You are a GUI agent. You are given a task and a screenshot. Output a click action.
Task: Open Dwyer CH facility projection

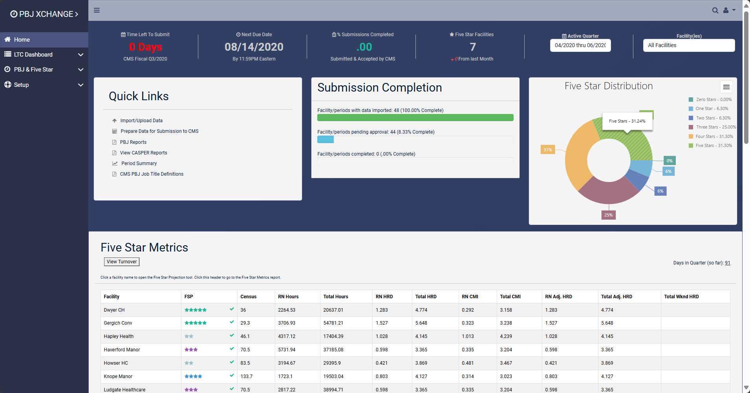coord(114,310)
